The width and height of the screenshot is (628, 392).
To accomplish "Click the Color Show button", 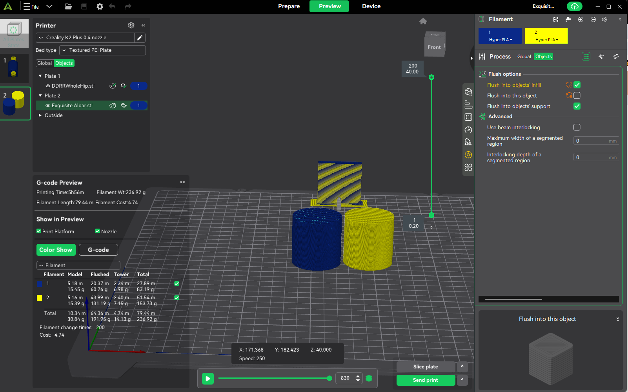I will pyautogui.click(x=56, y=250).
